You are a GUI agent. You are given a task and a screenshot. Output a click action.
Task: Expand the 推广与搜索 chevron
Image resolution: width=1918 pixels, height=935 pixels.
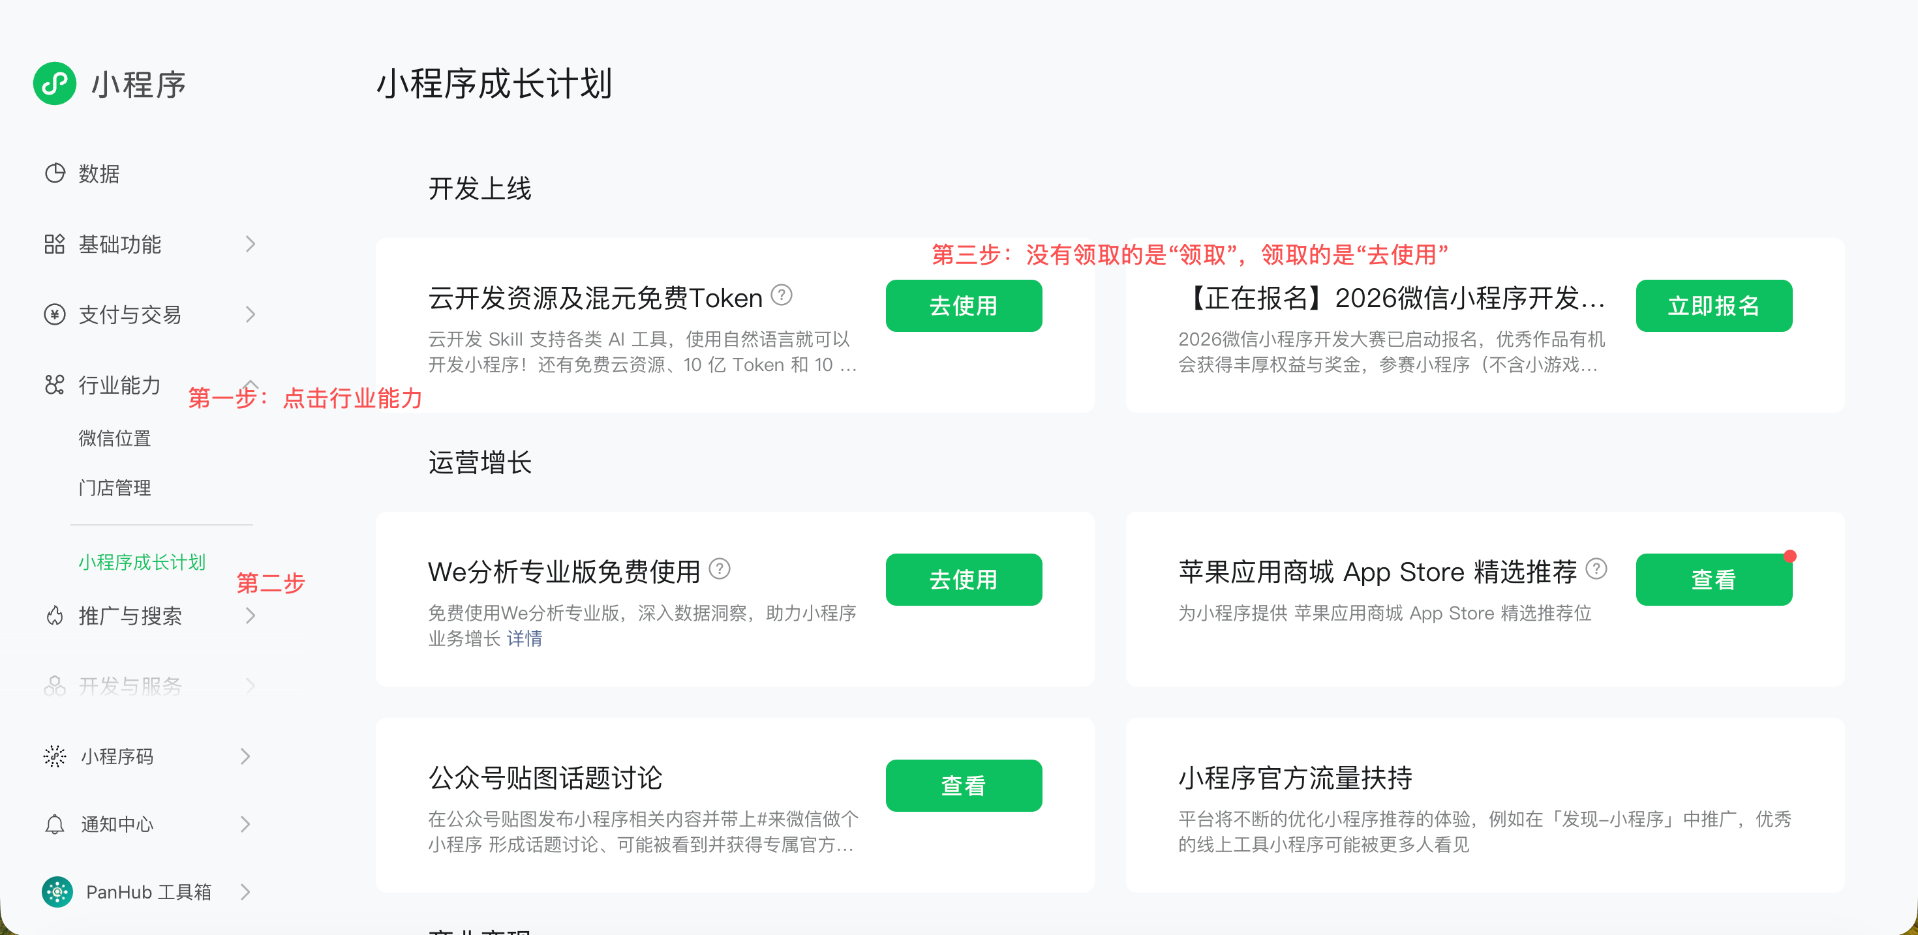[250, 616]
